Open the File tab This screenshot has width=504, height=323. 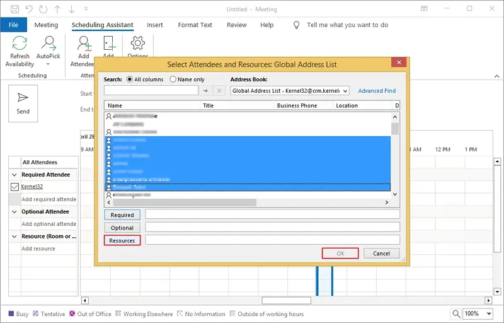13,25
